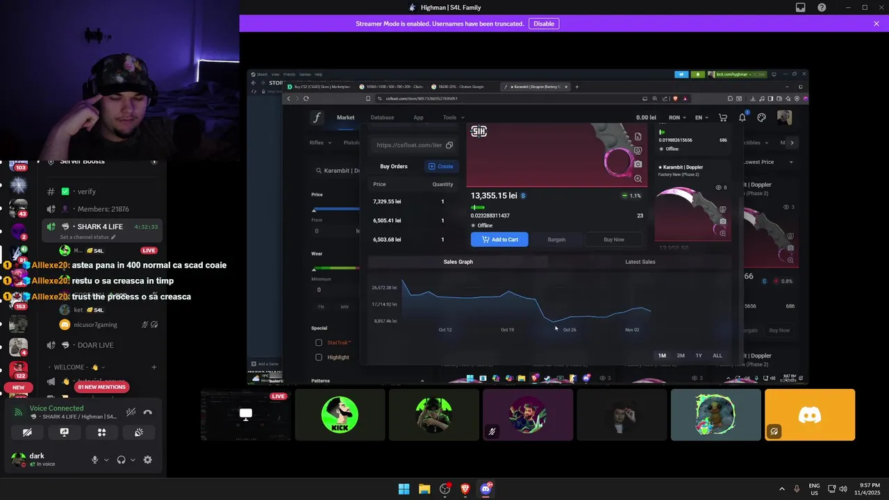
Task: Adjust the Wear range slider handle
Action: click(x=314, y=269)
